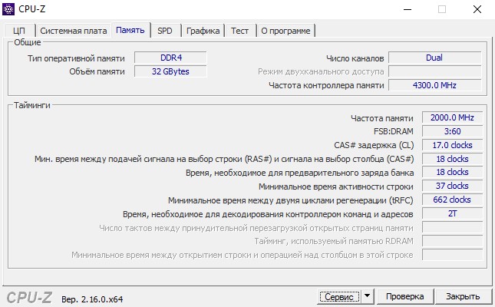Open the О программе tab
The height and width of the screenshot is (307, 495).
(285, 31)
